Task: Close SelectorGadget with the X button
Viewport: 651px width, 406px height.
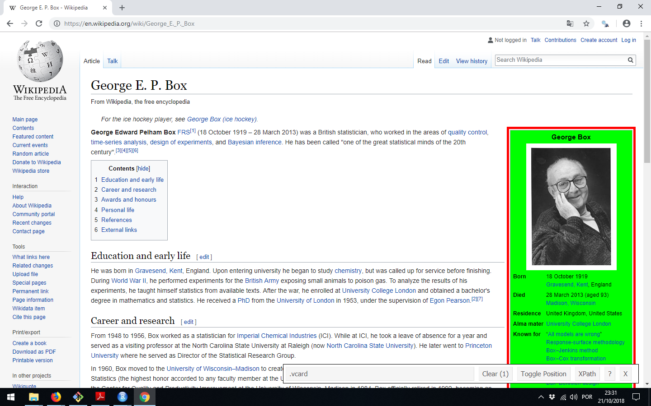Action: tap(625, 374)
